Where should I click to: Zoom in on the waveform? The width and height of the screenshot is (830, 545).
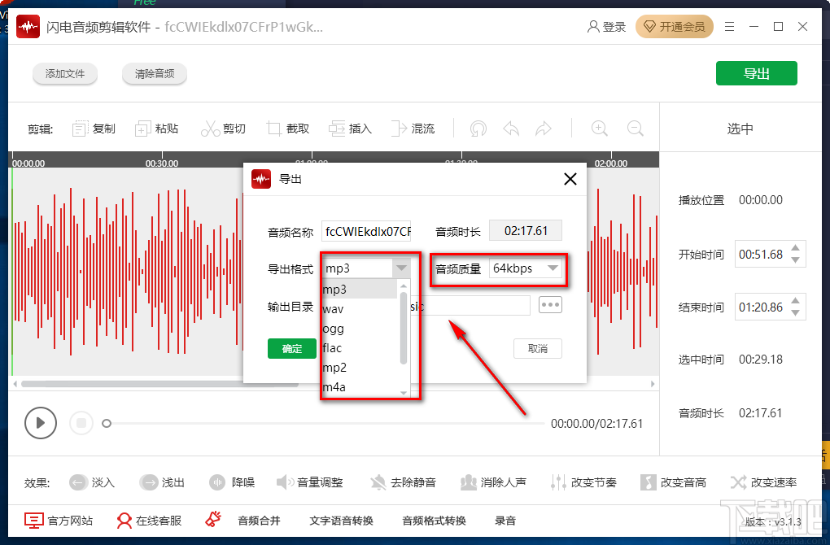[599, 129]
